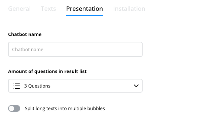The width and height of the screenshot is (222, 133).
Task: Click the "Split long texts into multiple bubbles" label
Action: pyautogui.click(x=65, y=108)
